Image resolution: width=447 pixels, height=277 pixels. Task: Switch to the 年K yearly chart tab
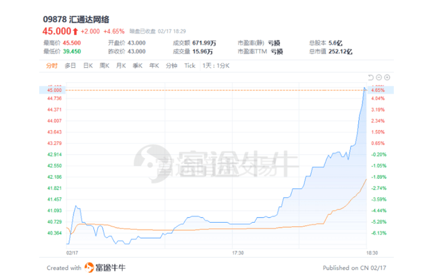tap(154, 66)
